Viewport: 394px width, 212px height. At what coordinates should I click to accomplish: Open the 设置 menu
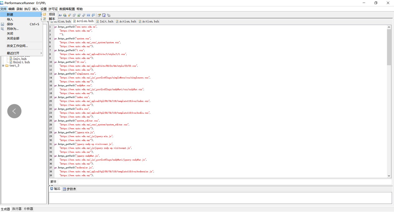(x=44, y=9)
